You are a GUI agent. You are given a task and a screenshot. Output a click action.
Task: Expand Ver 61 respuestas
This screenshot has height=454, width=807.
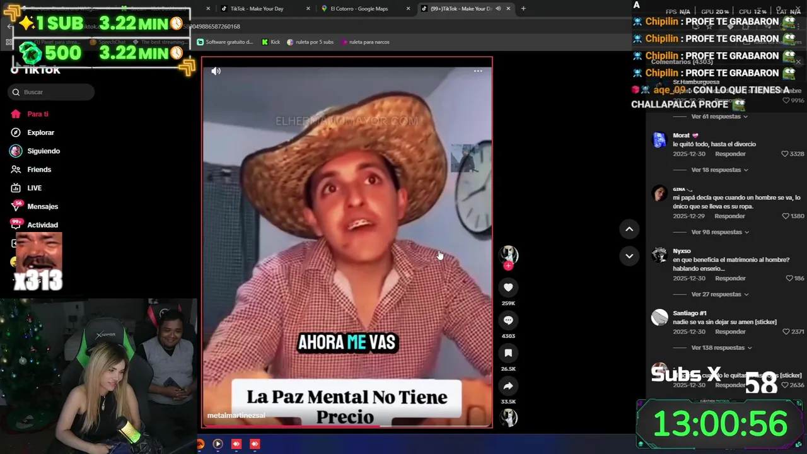(x=719, y=117)
